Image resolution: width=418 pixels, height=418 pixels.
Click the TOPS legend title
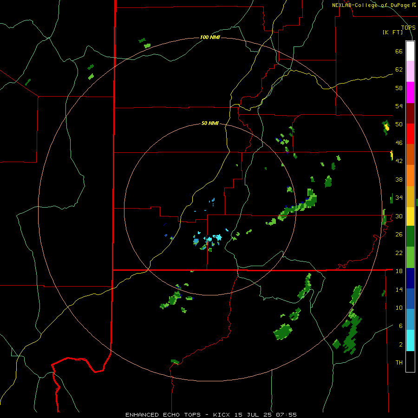[x=408, y=27]
